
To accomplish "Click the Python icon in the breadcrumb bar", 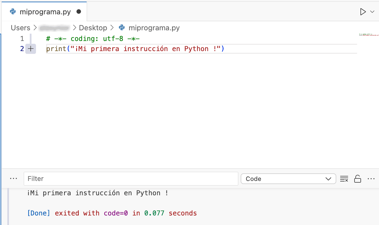I will (x=121, y=28).
